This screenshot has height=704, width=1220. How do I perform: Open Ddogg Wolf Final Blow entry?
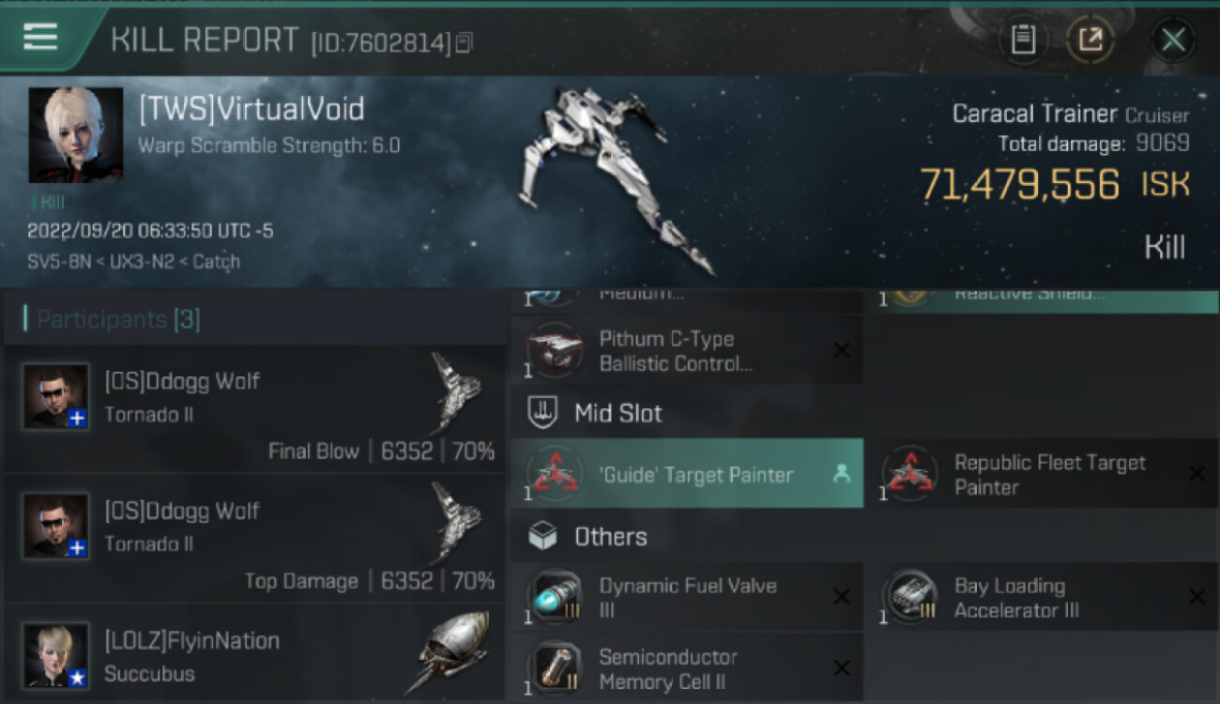coord(254,408)
